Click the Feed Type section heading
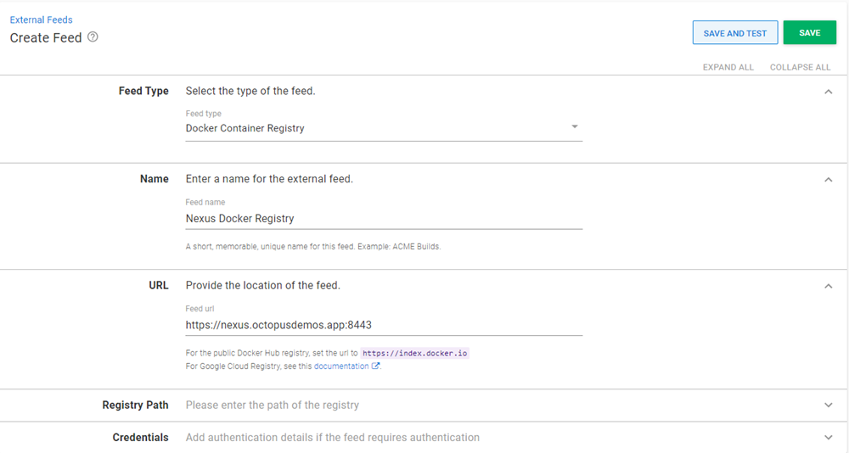 [x=143, y=91]
